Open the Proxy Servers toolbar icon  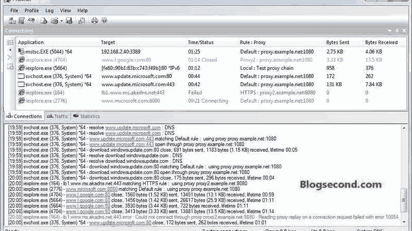pyautogui.click(x=12, y=21)
